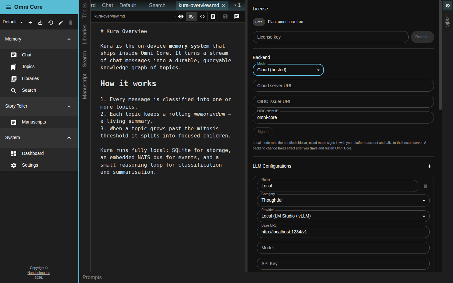The image size is (453, 283).
Task: Delete the Local LLM configuration
Action: point(425,186)
